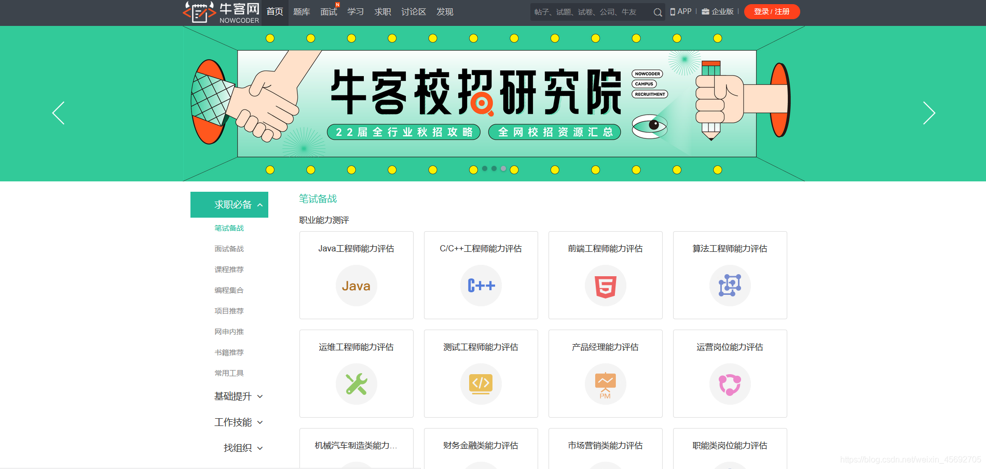986x469 pixels.
Task: Open the wrench operations engineer icon
Action: [356, 384]
